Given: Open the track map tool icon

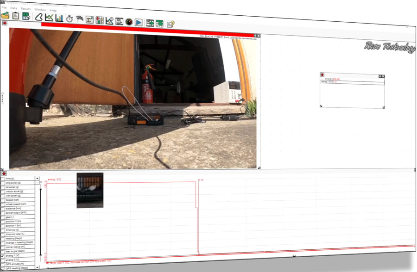Looking at the screenshot, I should (39, 17).
